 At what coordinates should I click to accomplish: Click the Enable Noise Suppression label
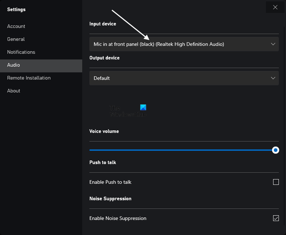118,218
